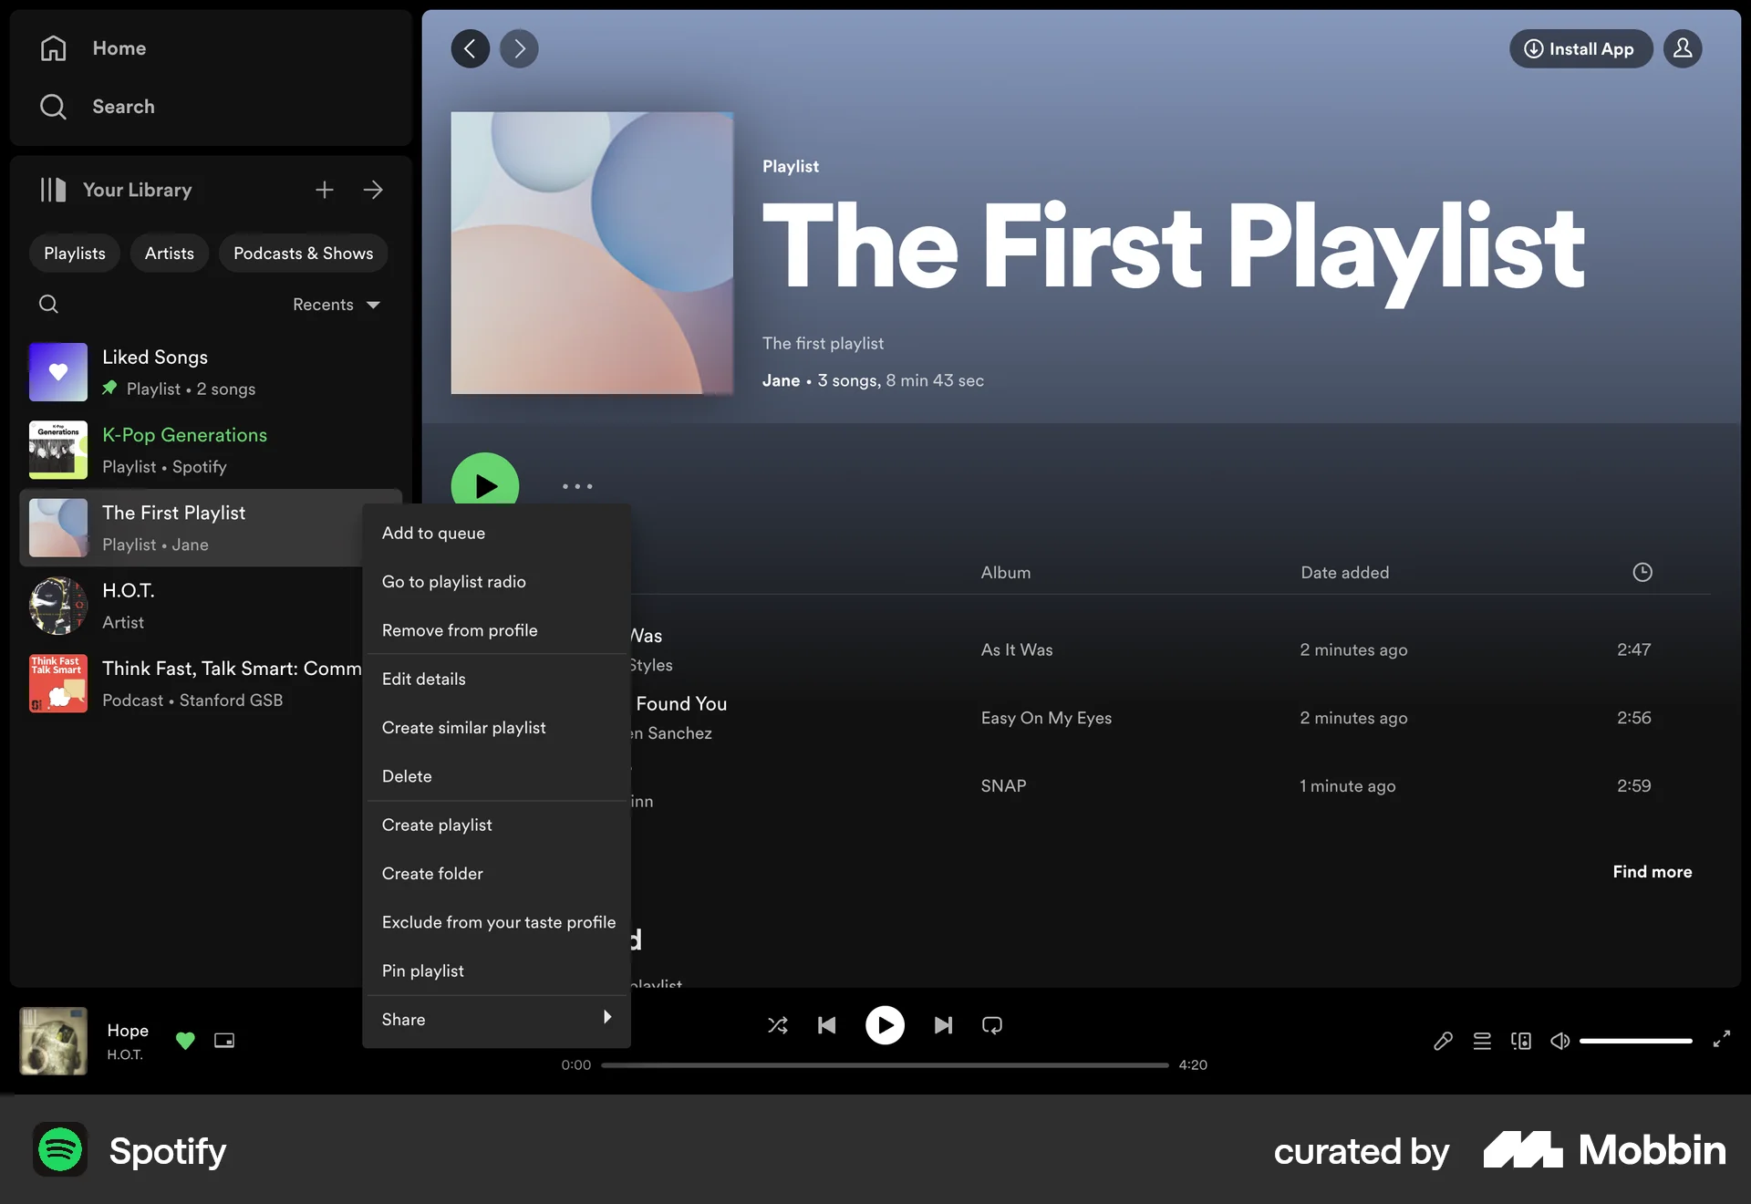The width and height of the screenshot is (1751, 1204).
Task: Unlike the song Hope via the heart
Action: tap(185, 1041)
